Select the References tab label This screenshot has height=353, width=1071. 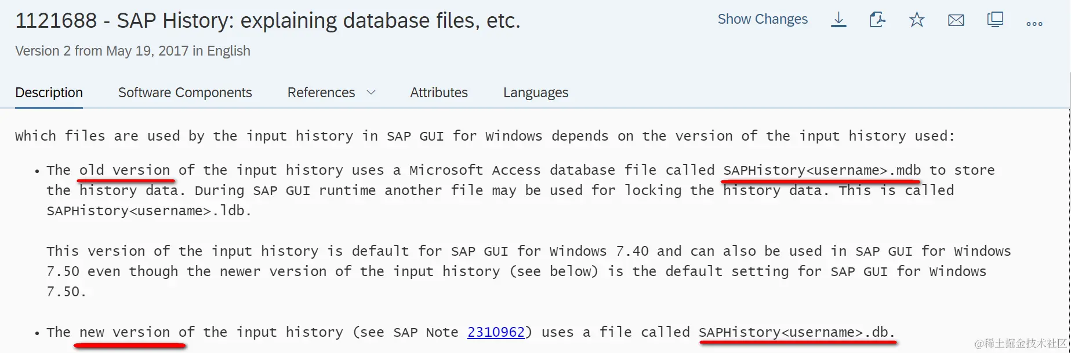(321, 93)
